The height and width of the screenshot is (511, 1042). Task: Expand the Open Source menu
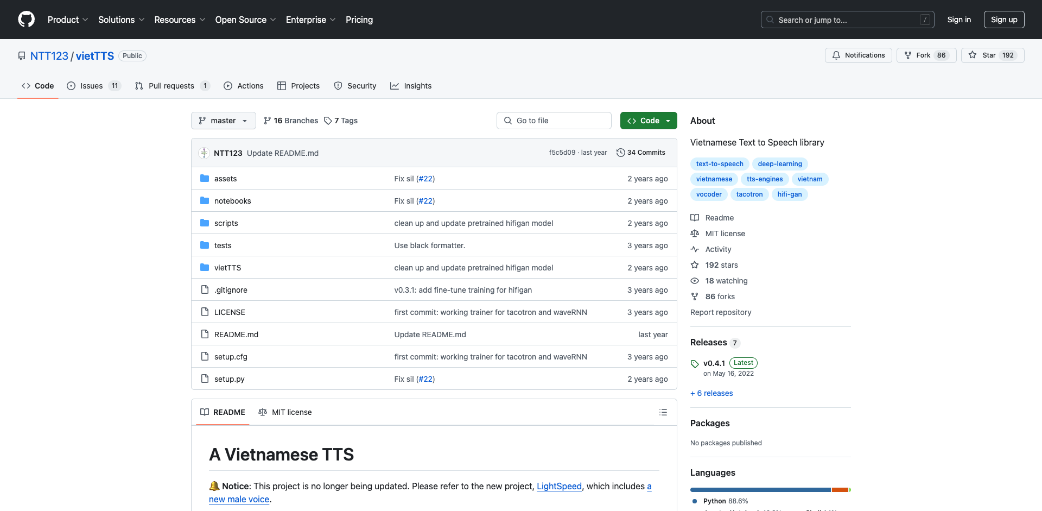(246, 20)
